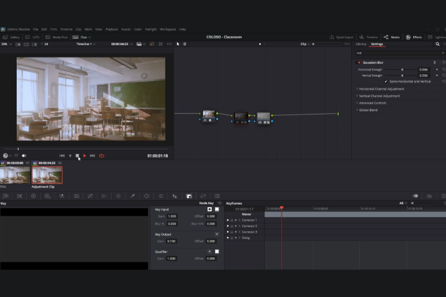Toggle Corrector 1 keyframe lock
The height and width of the screenshot is (297, 446).
[x=232, y=220]
